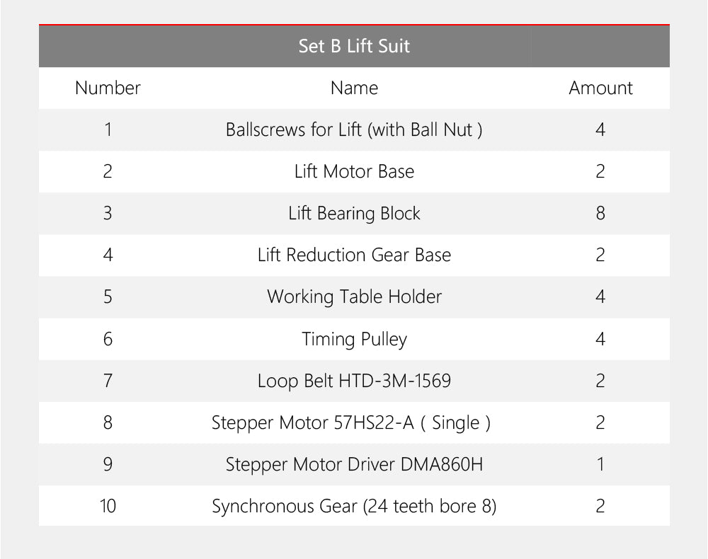
Task: Select the 'Lift Motor Base' entry
Action: point(354,172)
